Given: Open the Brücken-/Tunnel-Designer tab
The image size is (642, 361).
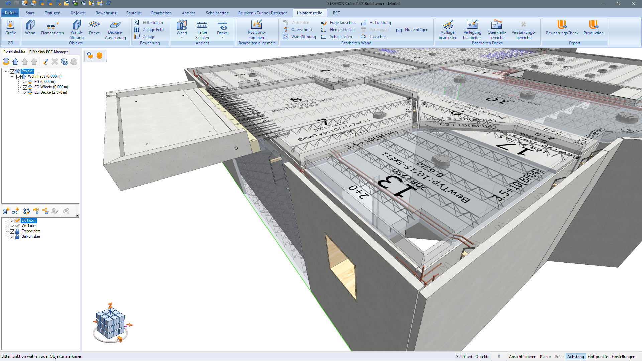Looking at the screenshot, I should click(262, 13).
